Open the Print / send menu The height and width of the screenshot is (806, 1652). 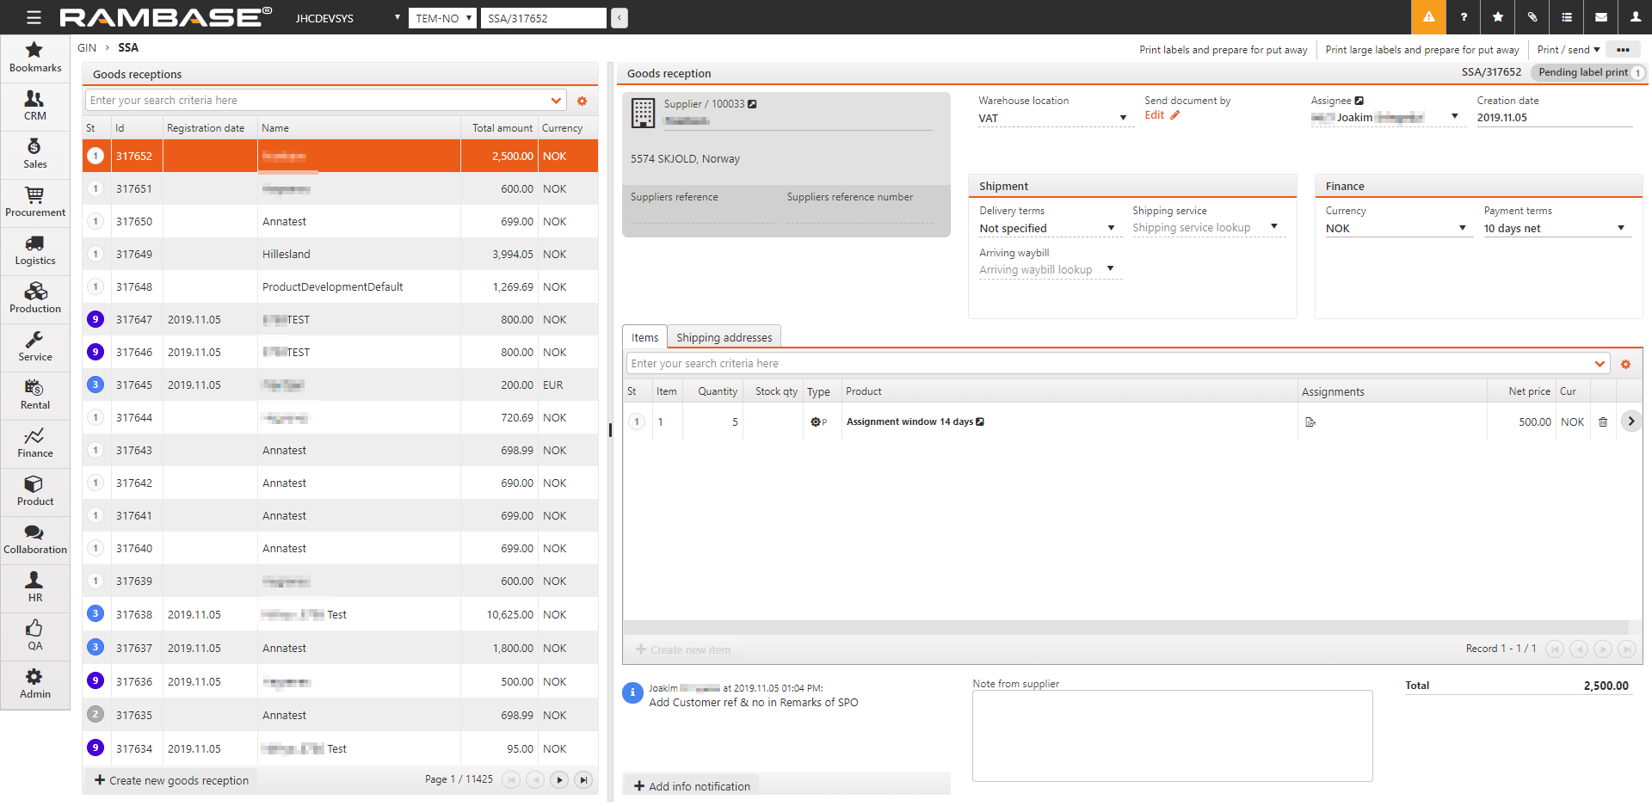(x=1568, y=50)
